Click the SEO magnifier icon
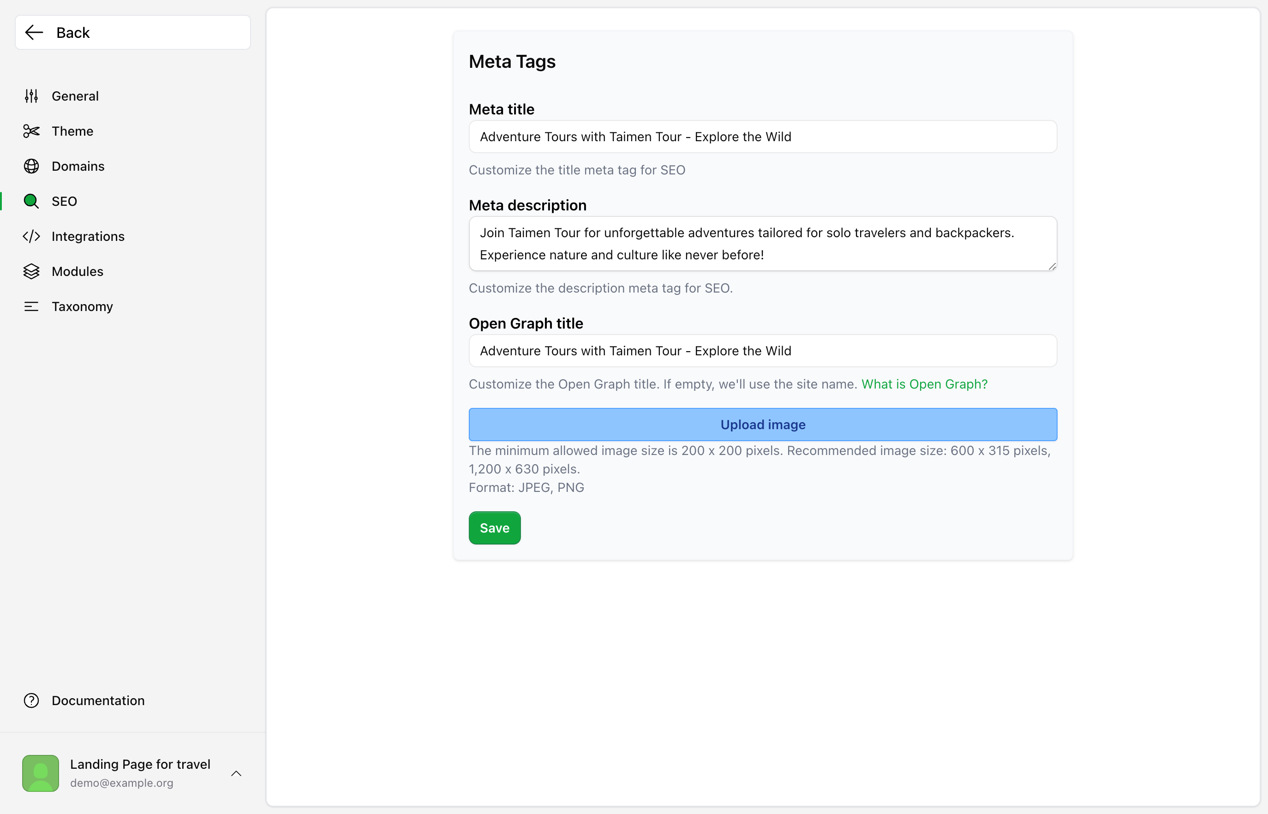 [x=31, y=201]
